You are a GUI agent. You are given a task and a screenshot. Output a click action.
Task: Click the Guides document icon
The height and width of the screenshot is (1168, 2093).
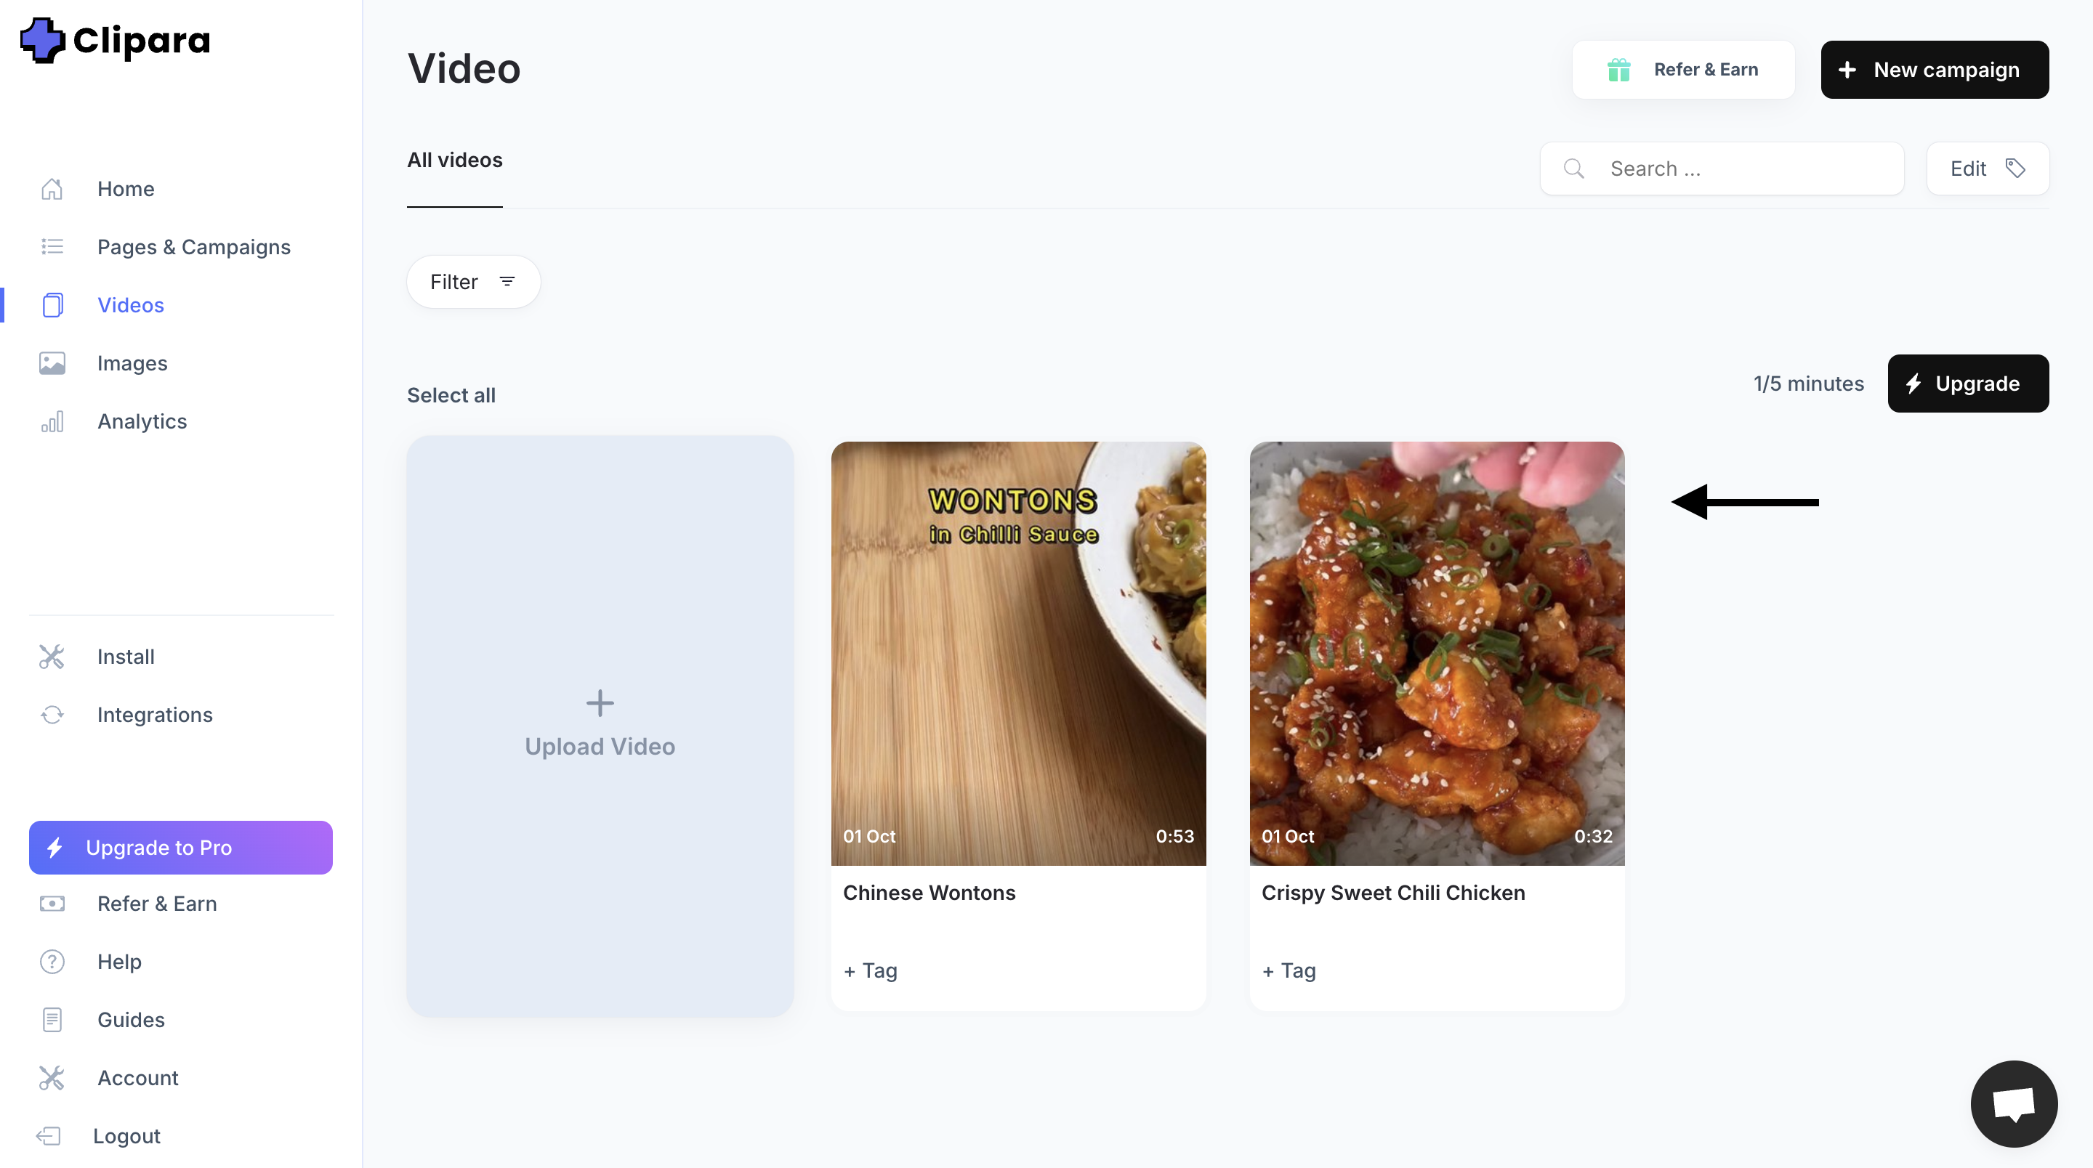coord(52,1019)
